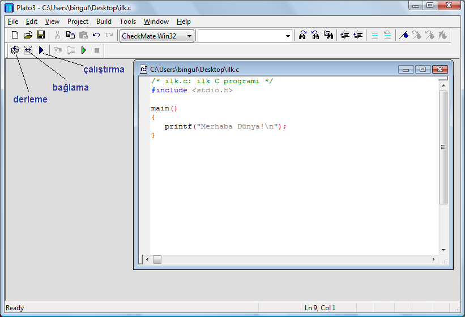Paste from clipboard using the Paste icon
Image resolution: width=465 pixels, height=317 pixels.
[83, 35]
